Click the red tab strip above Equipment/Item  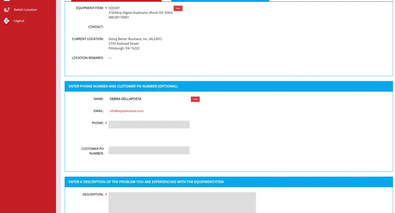[x=116, y=1]
